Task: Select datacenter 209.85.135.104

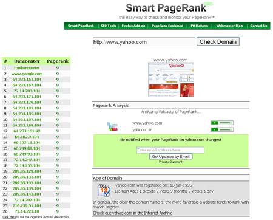Action: tap(27, 183)
